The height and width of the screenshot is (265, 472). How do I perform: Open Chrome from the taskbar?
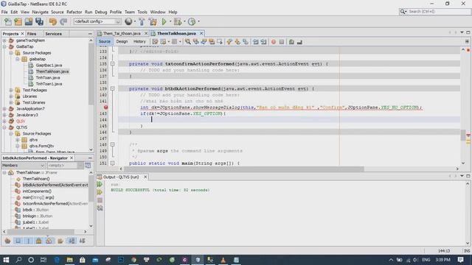(x=133, y=260)
